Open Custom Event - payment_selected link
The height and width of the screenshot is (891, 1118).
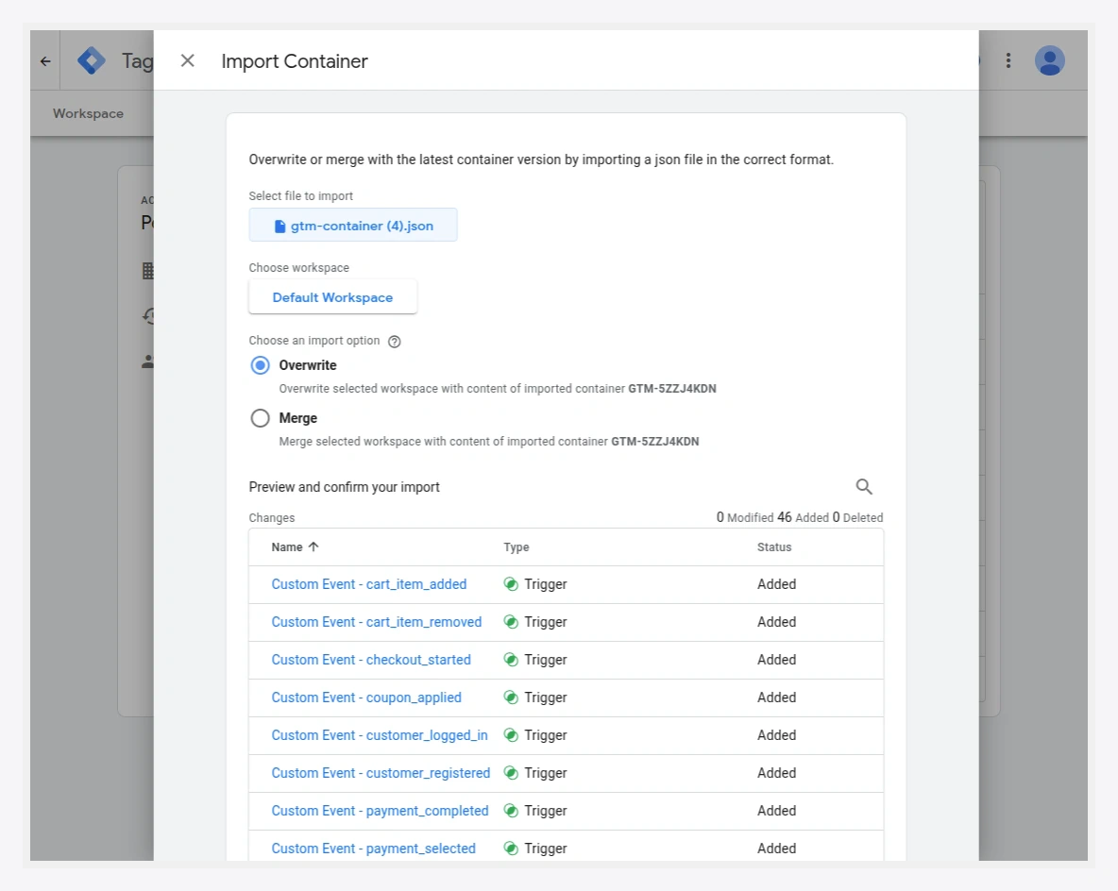(374, 849)
